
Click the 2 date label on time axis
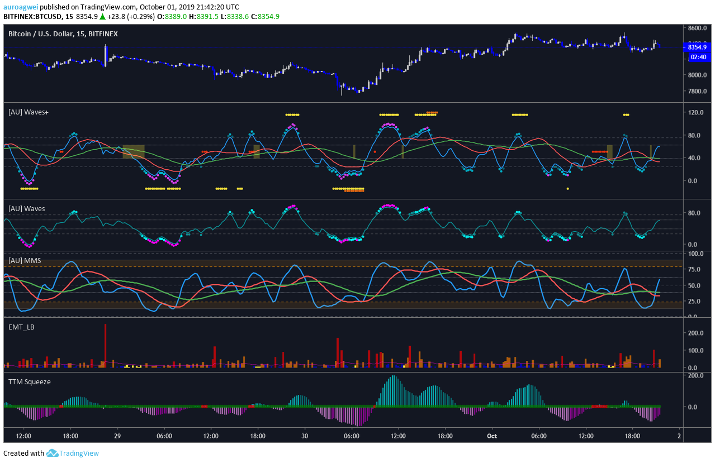pos(679,436)
